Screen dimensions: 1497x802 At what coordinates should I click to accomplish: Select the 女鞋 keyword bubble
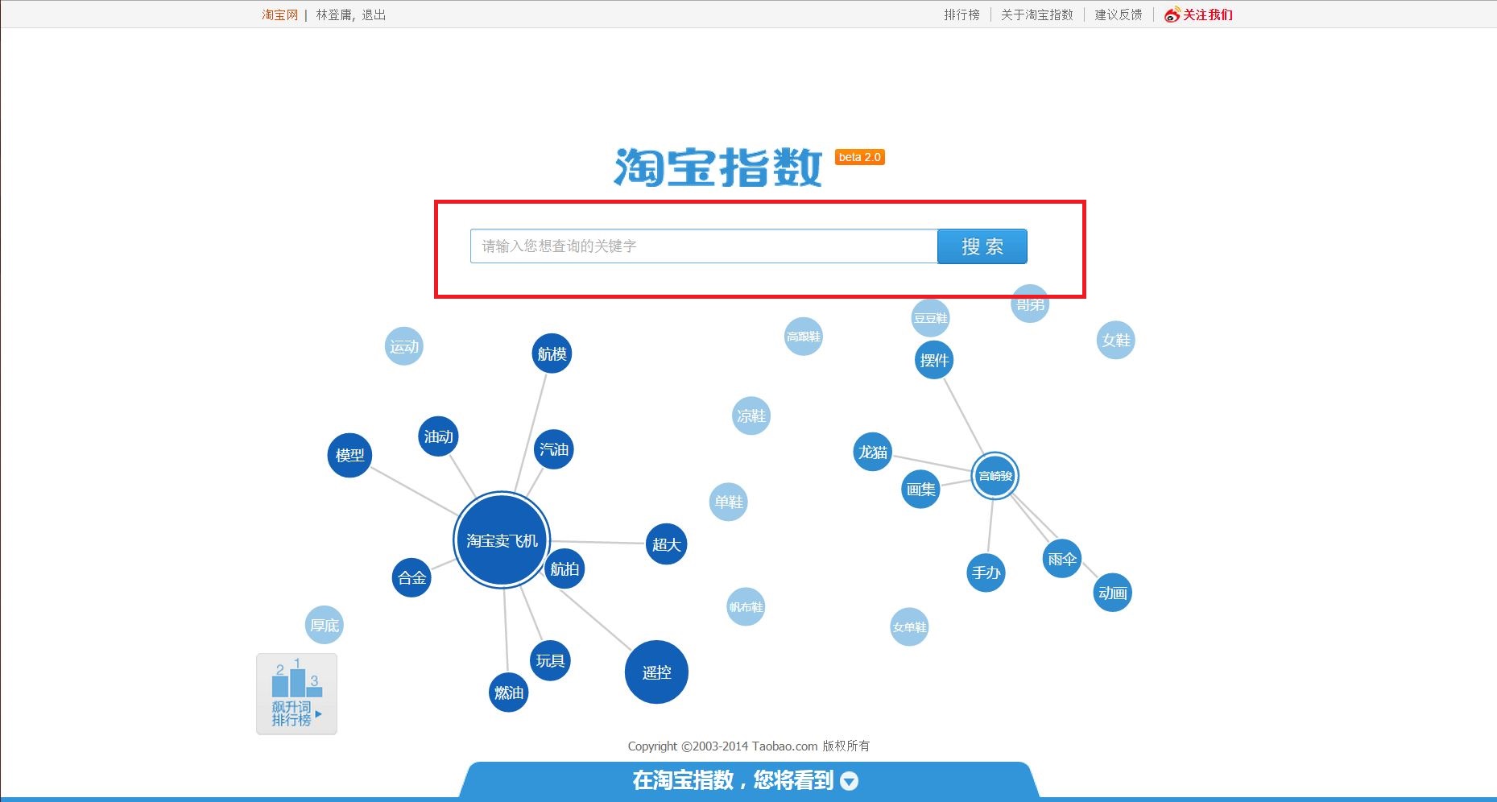tap(1115, 341)
